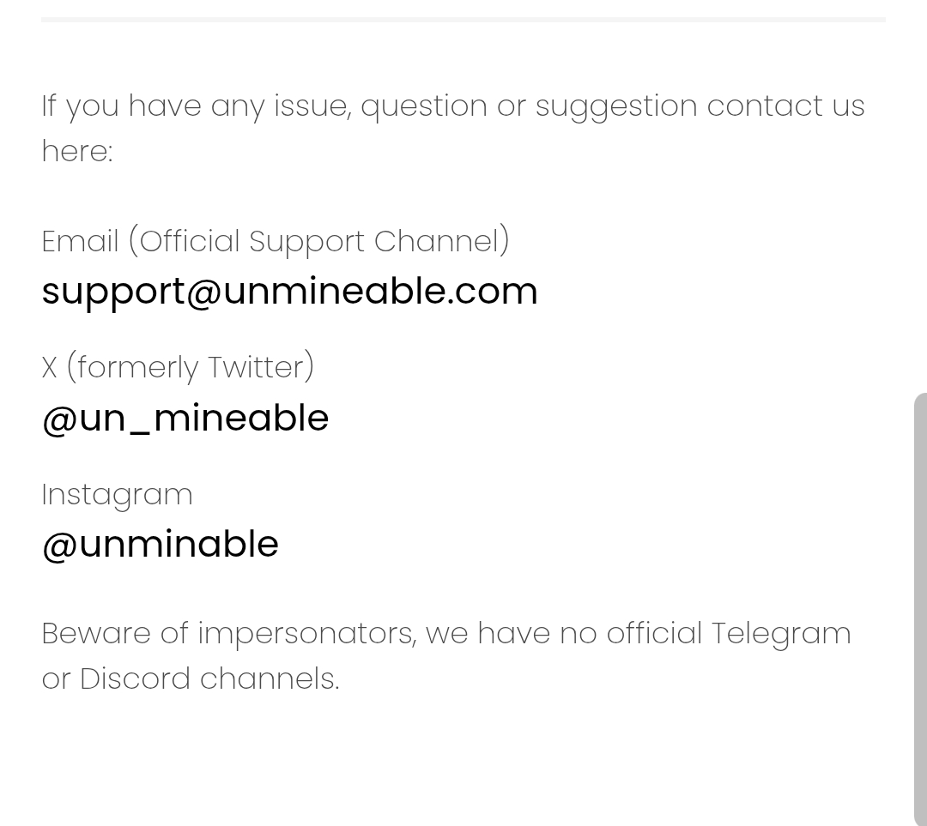Viewport: 927px width, 826px height.
Task: Click the word "Telegram" in the warning
Action: click(x=781, y=634)
